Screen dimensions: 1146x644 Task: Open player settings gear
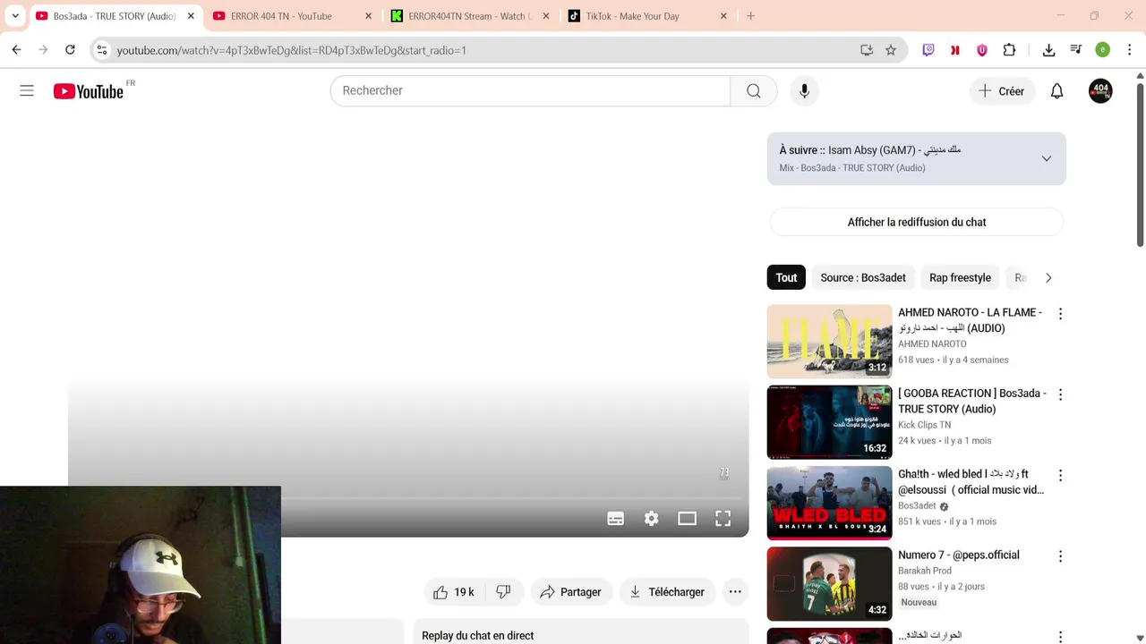click(x=652, y=519)
